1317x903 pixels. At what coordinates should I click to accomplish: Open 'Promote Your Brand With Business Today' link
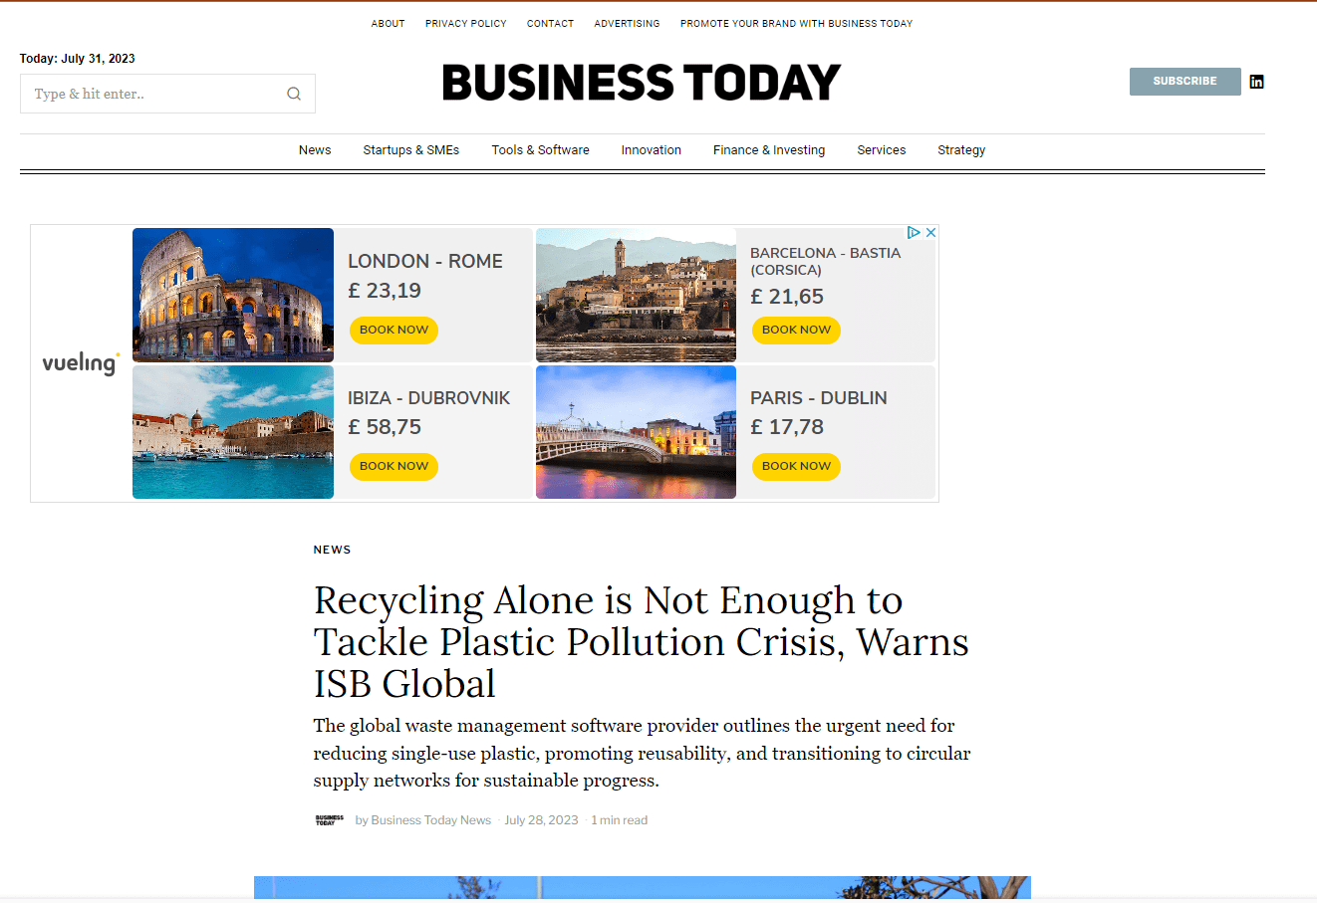pyautogui.click(x=796, y=23)
